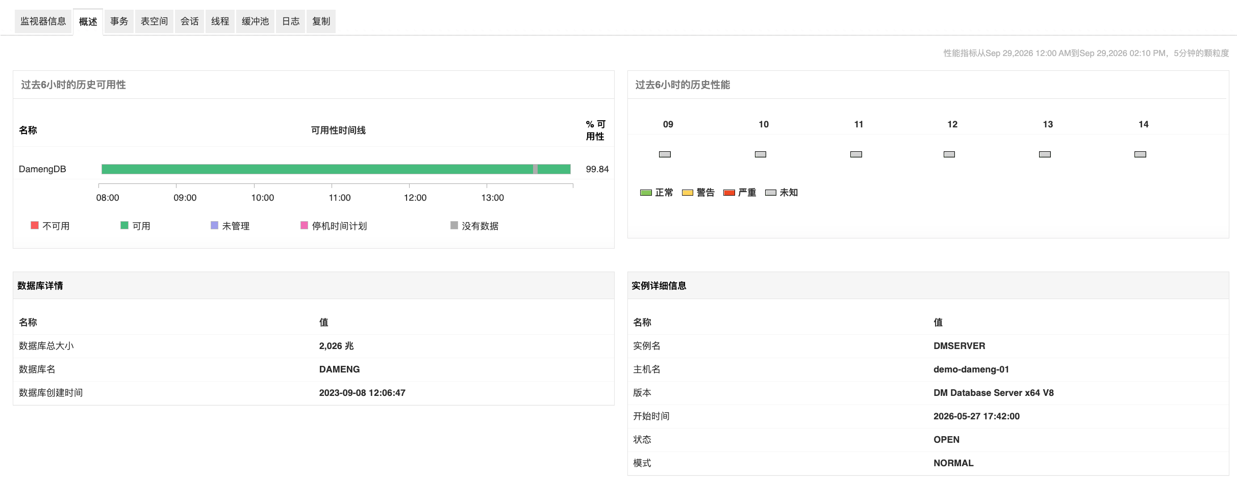The height and width of the screenshot is (481, 1237).
Task: Open the 日志 tab
Action: 290,21
